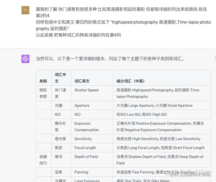The height and width of the screenshot is (182, 216).
Task: Click the 焦距 cell
Action: pos(61,148)
